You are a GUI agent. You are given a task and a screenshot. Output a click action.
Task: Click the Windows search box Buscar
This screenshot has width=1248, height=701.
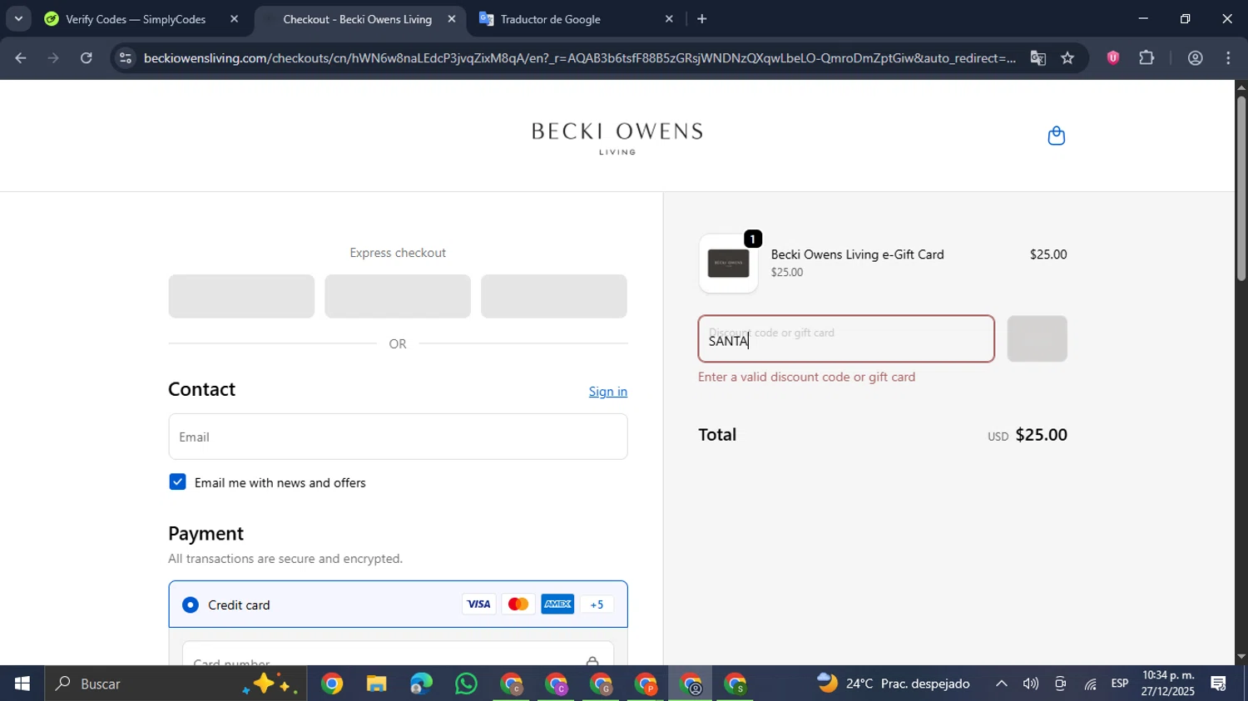pyautogui.click(x=176, y=684)
